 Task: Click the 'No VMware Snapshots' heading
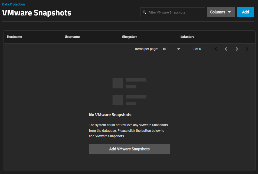tap(110, 115)
